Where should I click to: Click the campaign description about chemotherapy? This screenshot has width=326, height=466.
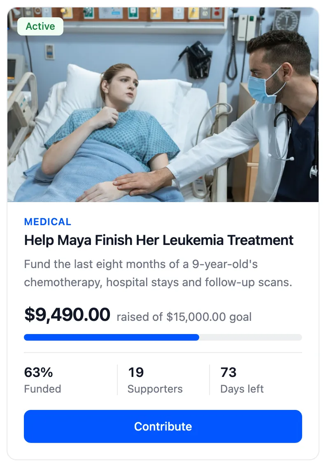(158, 273)
